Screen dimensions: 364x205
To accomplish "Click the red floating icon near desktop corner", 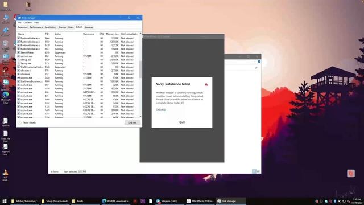I will [351, 173].
